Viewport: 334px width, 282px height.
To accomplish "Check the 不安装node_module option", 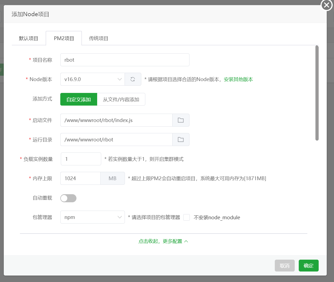I will click(187, 217).
